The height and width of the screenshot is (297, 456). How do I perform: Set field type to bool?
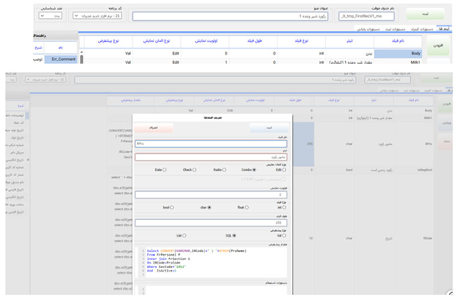point(171,208)
